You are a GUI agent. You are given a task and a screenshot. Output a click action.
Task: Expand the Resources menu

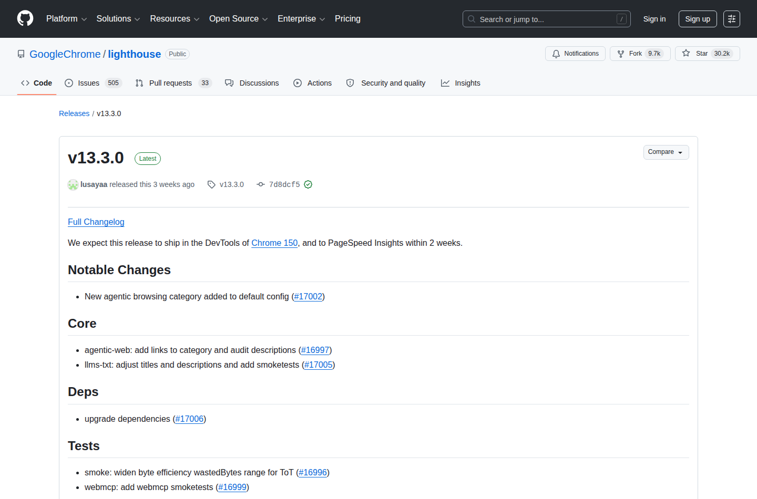coord(175,19)
